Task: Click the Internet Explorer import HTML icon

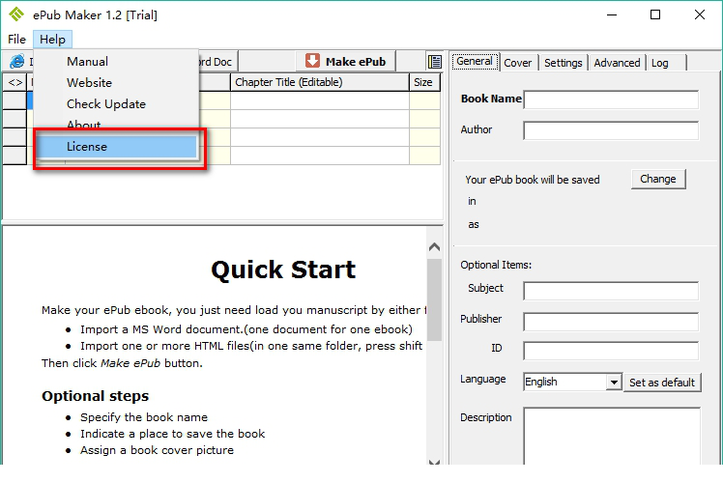Action: [x=17, y=61]
